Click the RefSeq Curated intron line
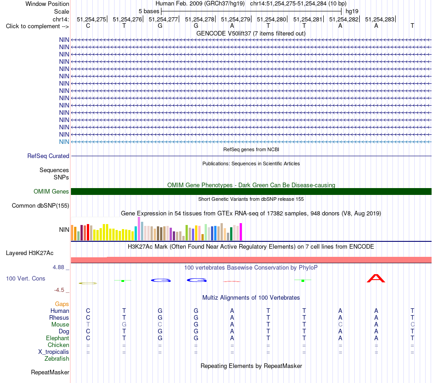Viewport: 432px width, 383px height. (x=251, y=156)
